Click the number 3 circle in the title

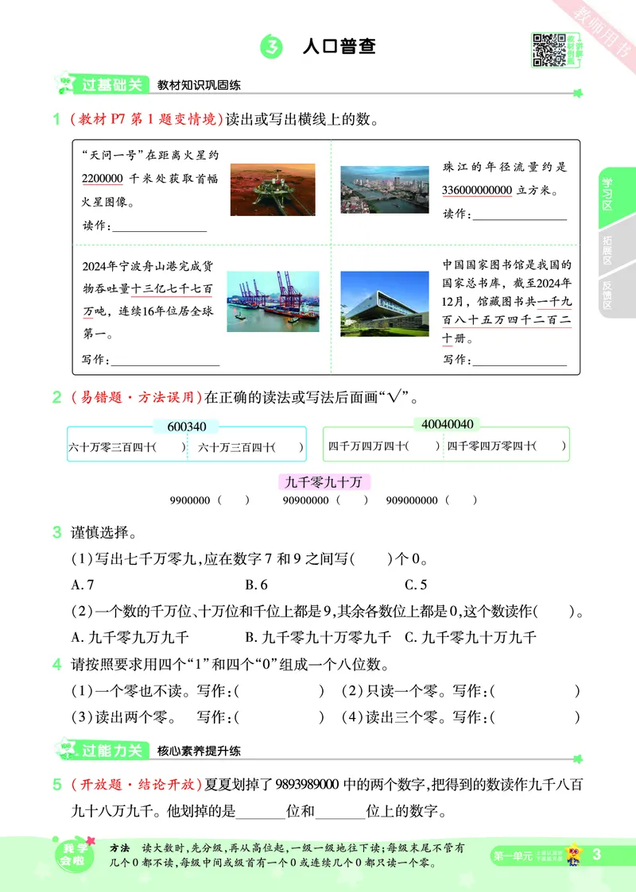coord(270,45)
